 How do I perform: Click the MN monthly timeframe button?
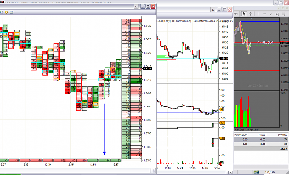click(x=236, y=14)
